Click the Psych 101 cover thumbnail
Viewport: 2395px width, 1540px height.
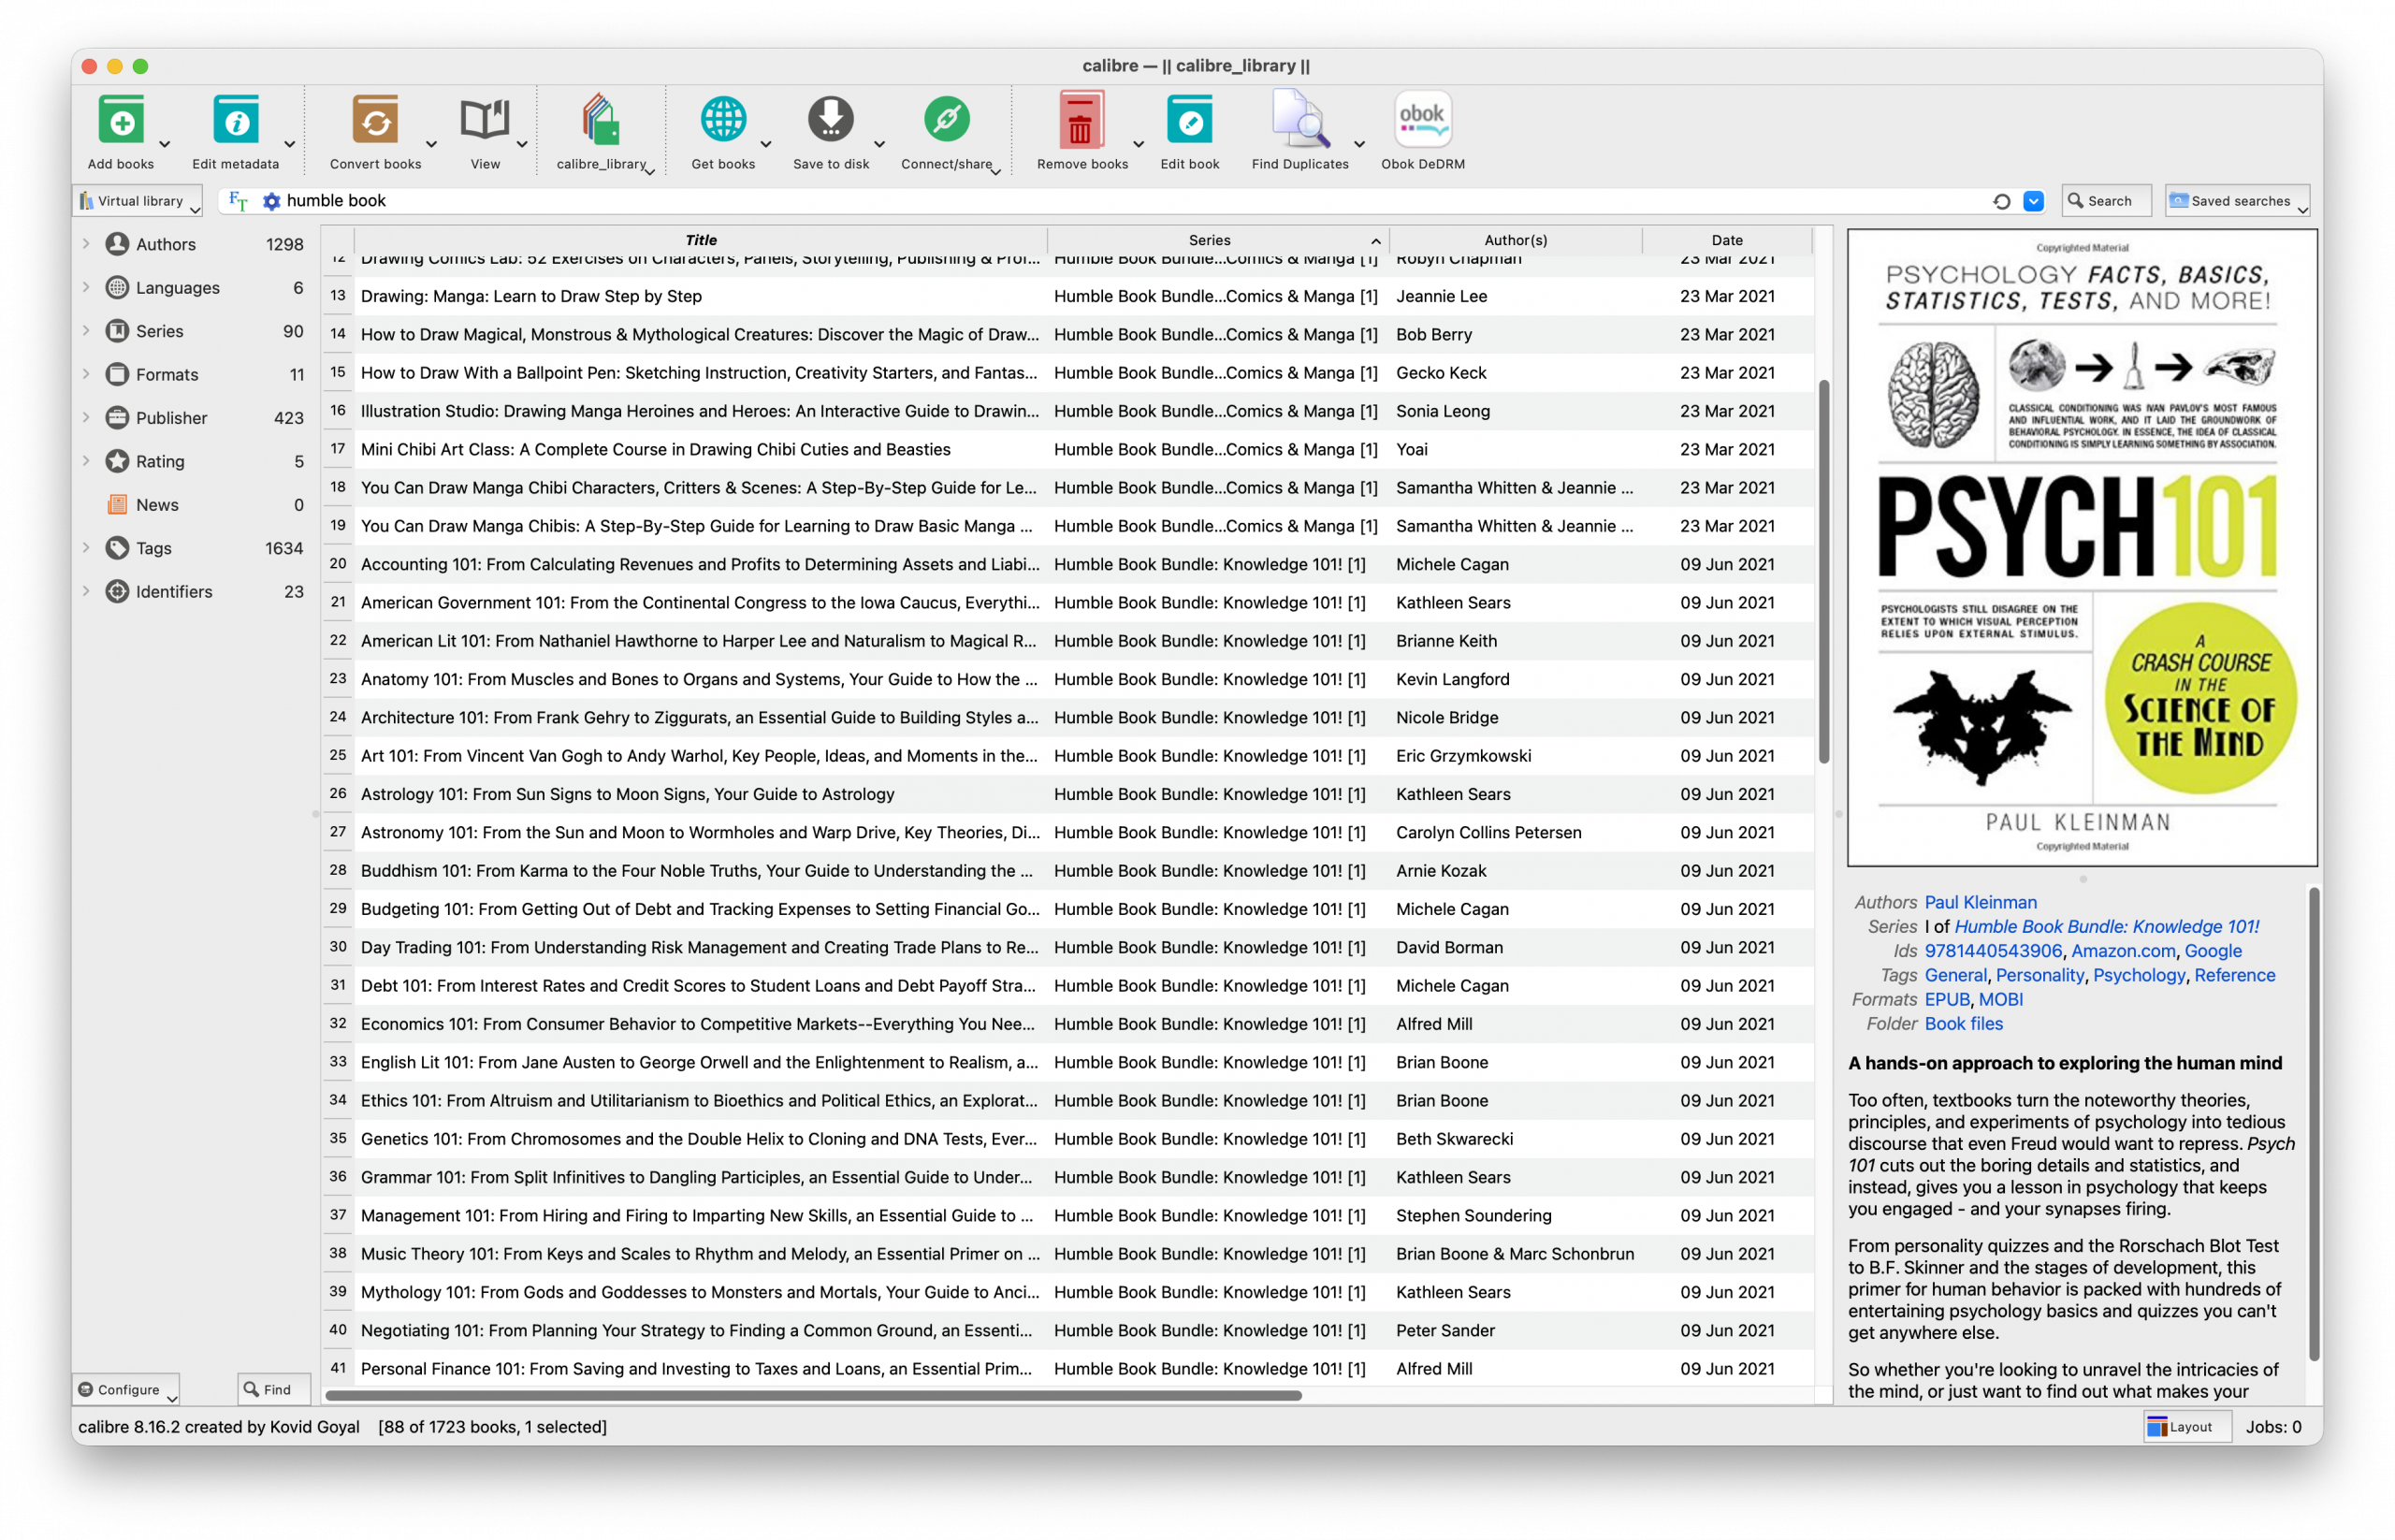click(2081, 547)
